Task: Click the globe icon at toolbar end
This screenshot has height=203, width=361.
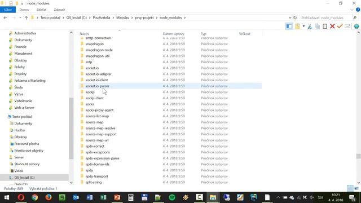Action: [x=356, y=27]
